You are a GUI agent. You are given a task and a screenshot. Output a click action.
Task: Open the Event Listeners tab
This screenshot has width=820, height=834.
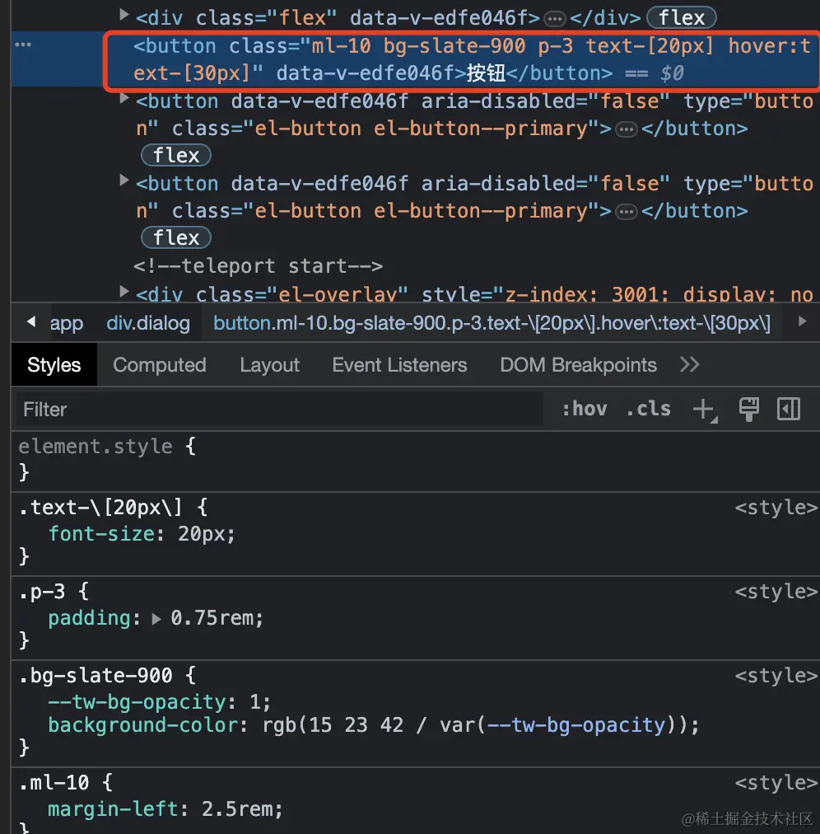(399, 365)
